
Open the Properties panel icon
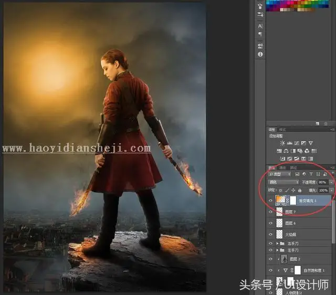[x=260, y=46]
